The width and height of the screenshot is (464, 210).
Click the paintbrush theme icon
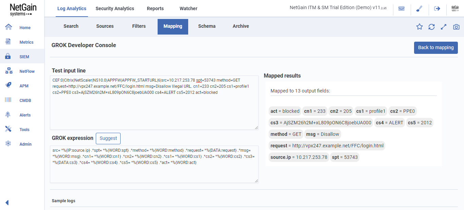pos(419,8)
